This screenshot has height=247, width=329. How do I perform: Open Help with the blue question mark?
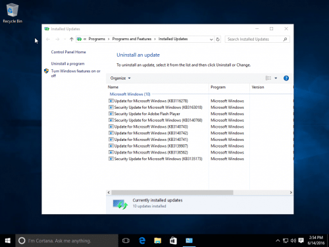(286, 78)
